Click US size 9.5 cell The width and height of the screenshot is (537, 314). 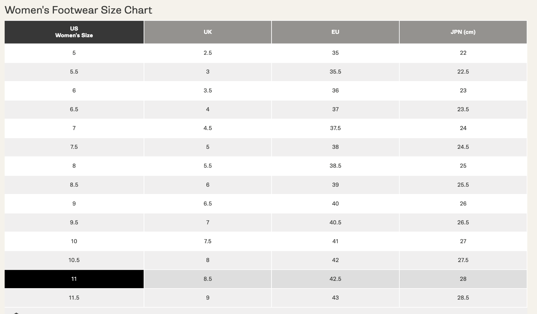tap(74, 222)
